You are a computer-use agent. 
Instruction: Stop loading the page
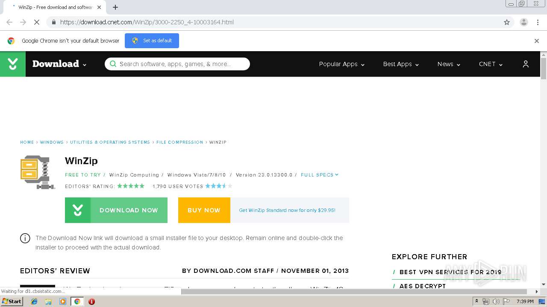[x=37, y=22]
